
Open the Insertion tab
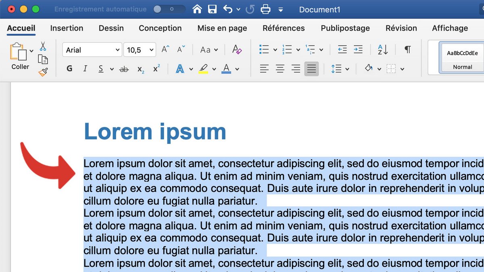[67, 28]
